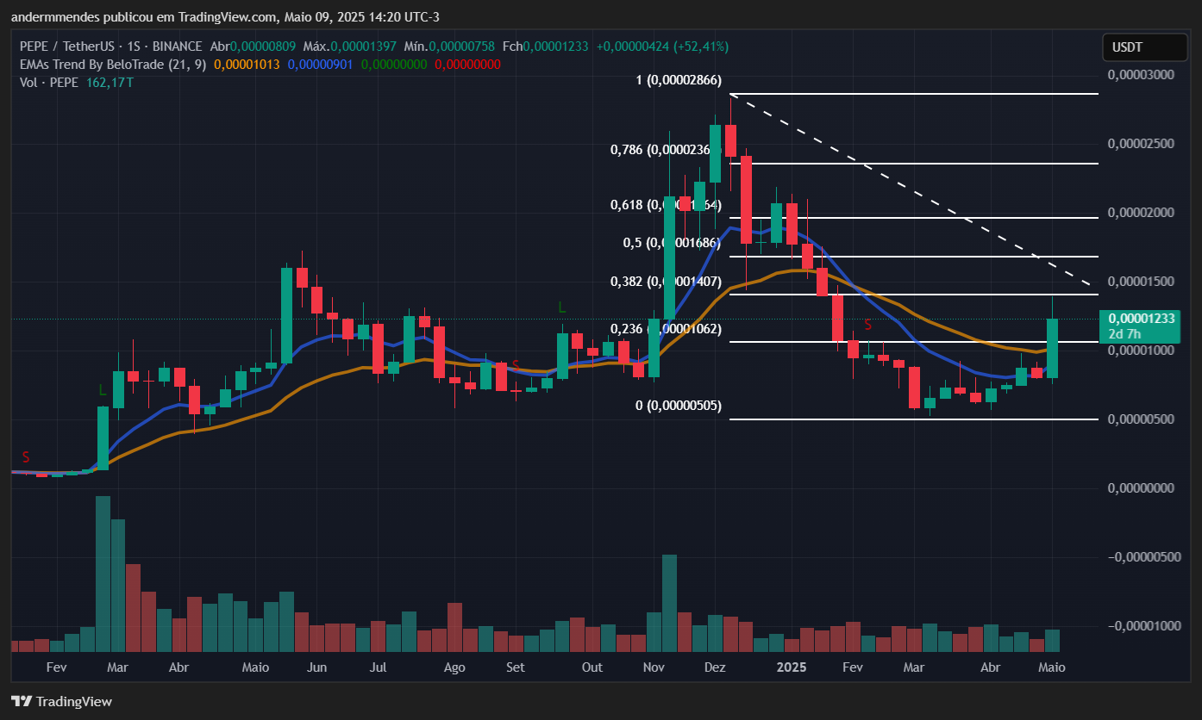Screen dimensions: 1202x720
Task: Click the current price tag 0,00001233
Action: [x=1142, y=319]
